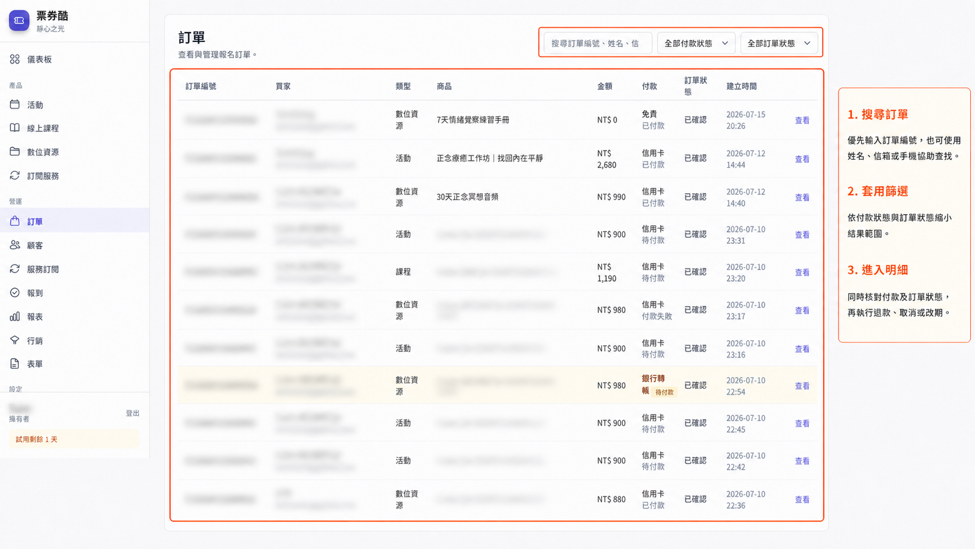Open the 報表 bar chart icon
975x549 pixels.
(15, 316)
